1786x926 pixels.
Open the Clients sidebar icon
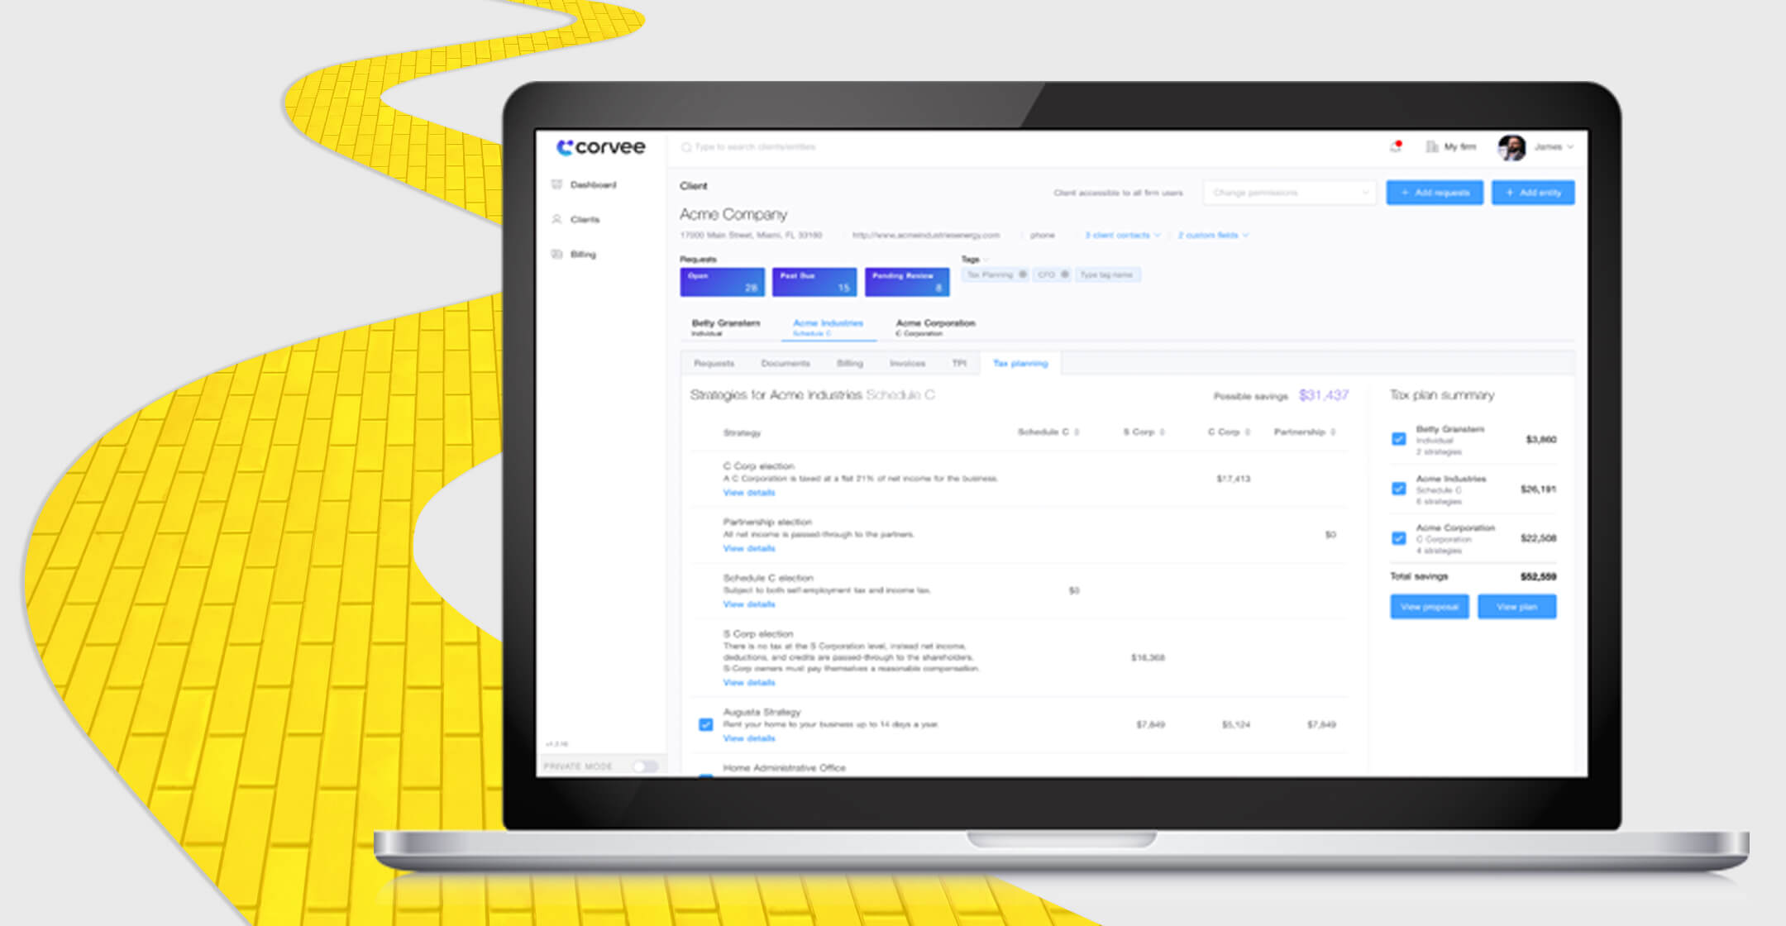(x=556, y=219)
